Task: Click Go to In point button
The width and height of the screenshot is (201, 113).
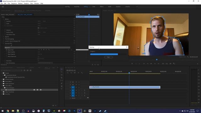Action: [144, 63]
